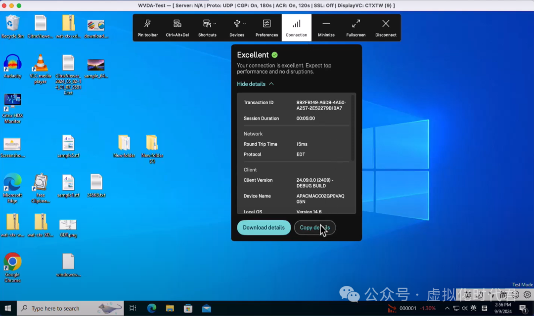Screen dimensions: 534x316
Task: Click Disconnect in the session toolbar
Action: coord(386,28)
